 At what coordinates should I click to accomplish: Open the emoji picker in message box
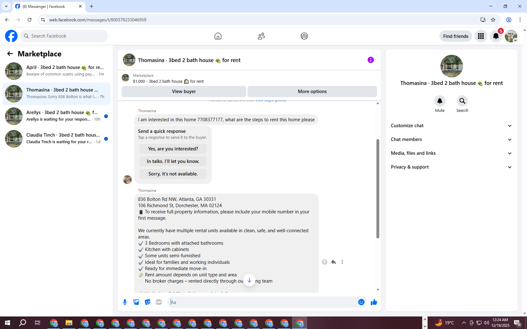[x=361, y=302]
